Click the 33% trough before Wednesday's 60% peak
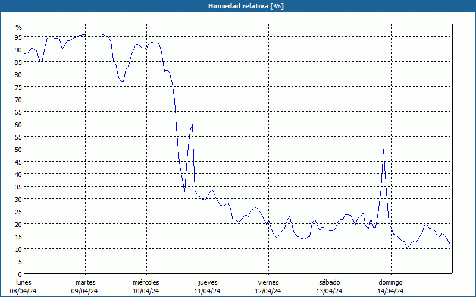 [184, 191]
